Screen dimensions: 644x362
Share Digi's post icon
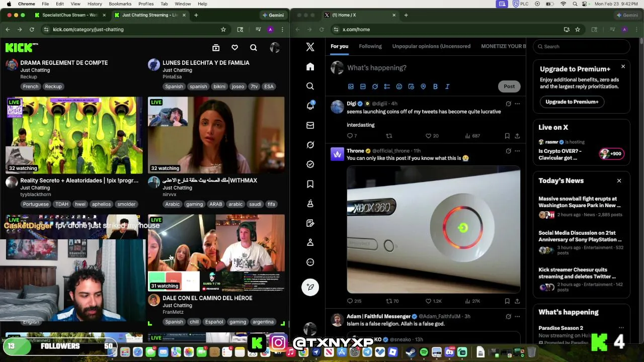[x=517, y=136]
